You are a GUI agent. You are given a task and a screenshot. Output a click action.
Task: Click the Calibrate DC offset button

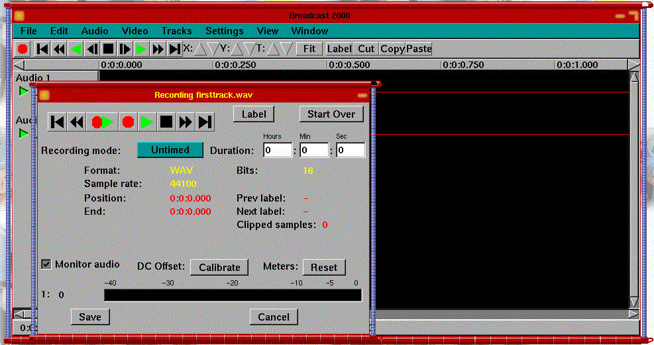(x=219, y=267)
